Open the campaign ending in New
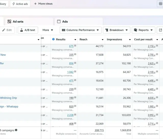 tap(3, 55)
